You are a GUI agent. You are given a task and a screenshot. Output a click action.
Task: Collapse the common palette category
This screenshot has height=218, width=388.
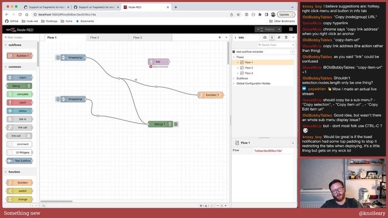(x=20, y=67)
